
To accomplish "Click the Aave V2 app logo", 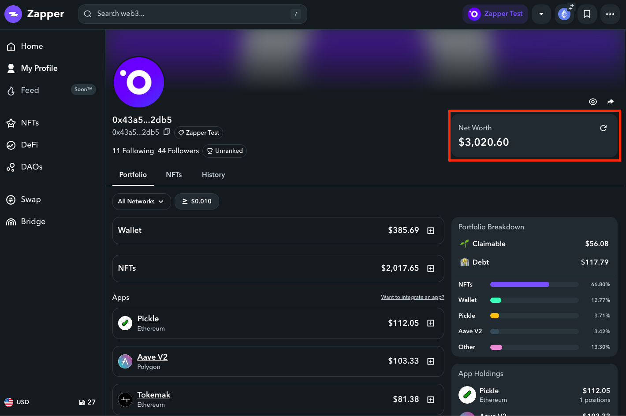I will tap(125, 361).
